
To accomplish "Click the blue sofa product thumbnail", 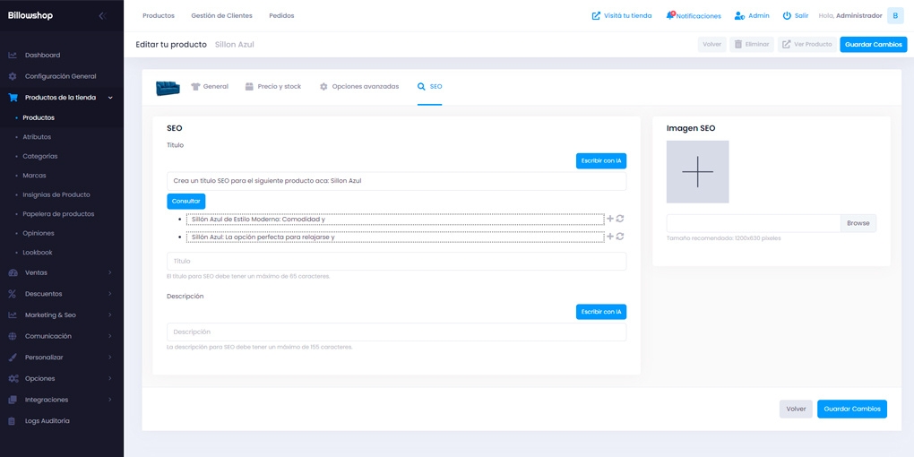I will tap(168, 87).
